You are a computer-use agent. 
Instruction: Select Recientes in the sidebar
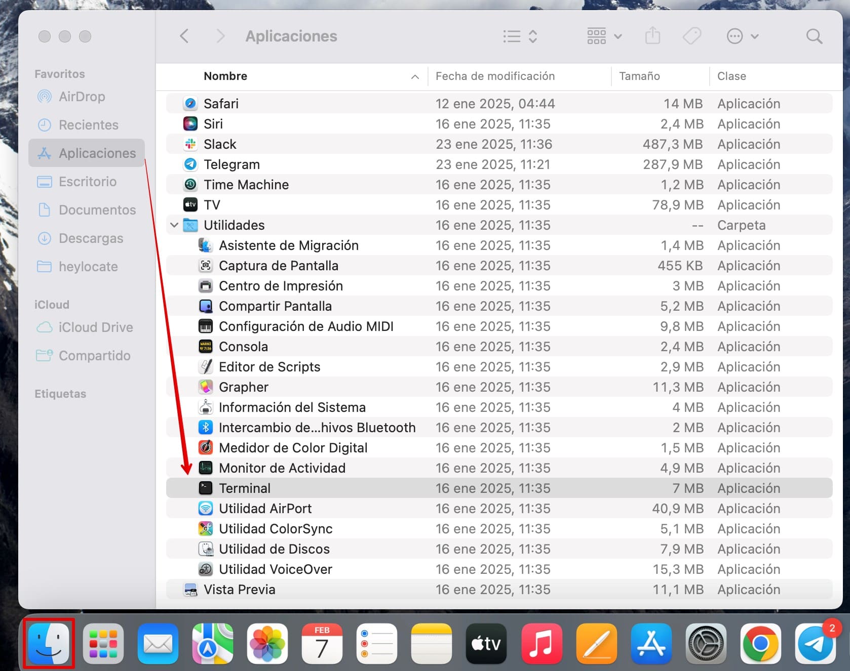click(87, 125)
